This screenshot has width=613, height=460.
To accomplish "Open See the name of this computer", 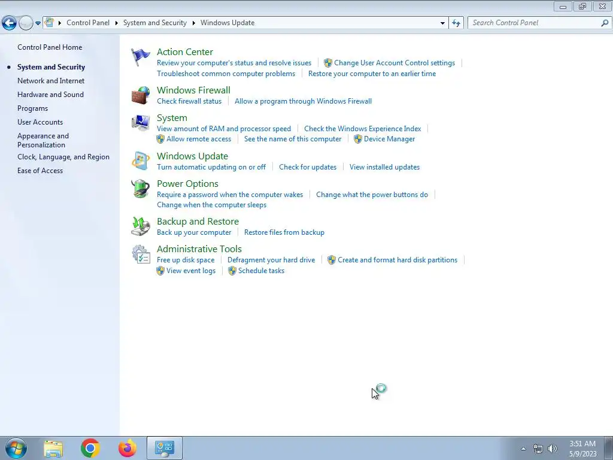I will click(x=293, y=139).
